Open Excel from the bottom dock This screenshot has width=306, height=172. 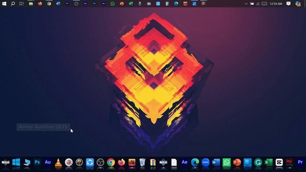(269, 162)
